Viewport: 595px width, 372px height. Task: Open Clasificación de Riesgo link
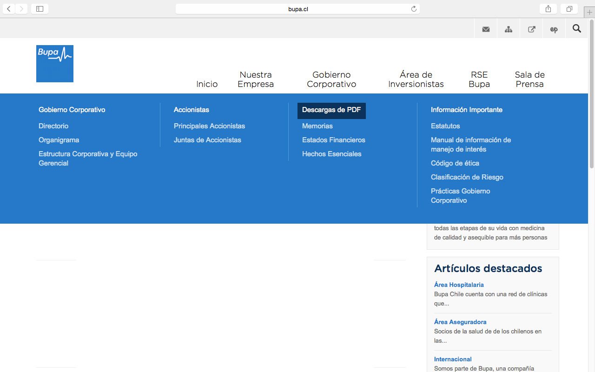(x=467, y=177)
